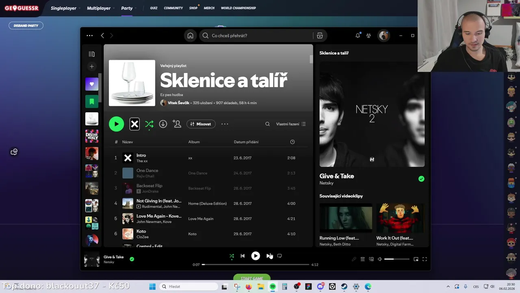The width and height of the screenshot is (520, 293).
Task: Mute Spotify with the speaker icon
Action: click(x=380, y=259)
